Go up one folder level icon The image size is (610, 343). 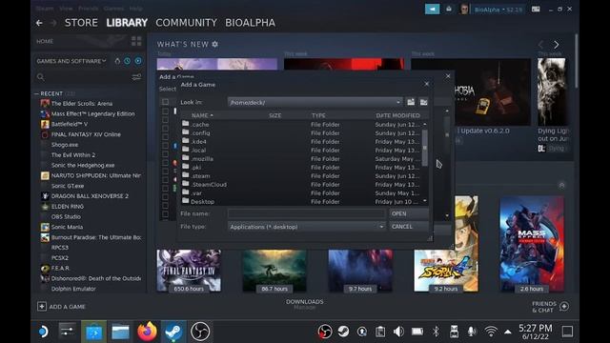click(x=411, y=102)
